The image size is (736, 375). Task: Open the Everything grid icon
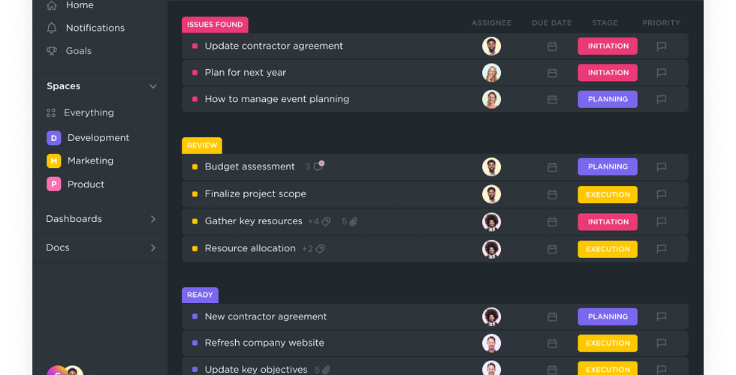tap(51, 113)
